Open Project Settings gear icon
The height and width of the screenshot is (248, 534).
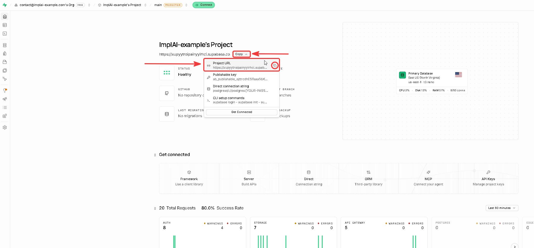[x=5, y=127]
